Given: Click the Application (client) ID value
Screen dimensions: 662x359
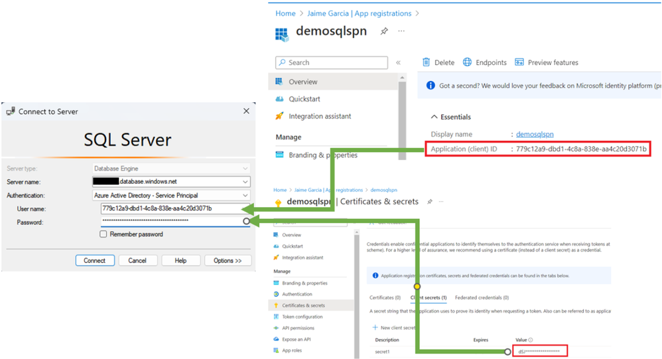Looking at the screenshot, I should point(581,149).
